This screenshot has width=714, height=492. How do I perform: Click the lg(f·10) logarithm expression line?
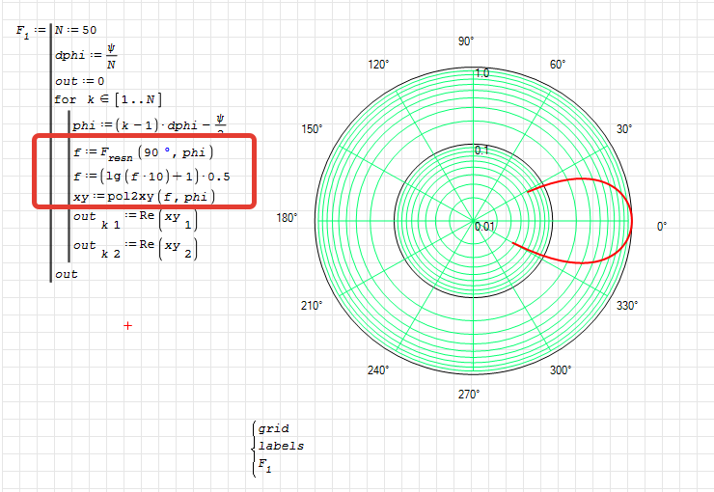[x=150, y=176]
